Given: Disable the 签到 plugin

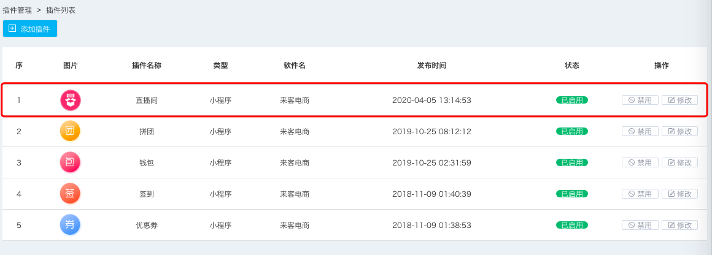Looking at the screenshot, I should [x=640, y=194].
